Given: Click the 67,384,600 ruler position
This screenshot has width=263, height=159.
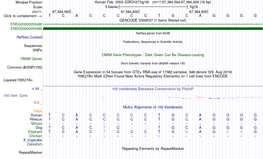Looking at the screenshot, I should (130, 12).
